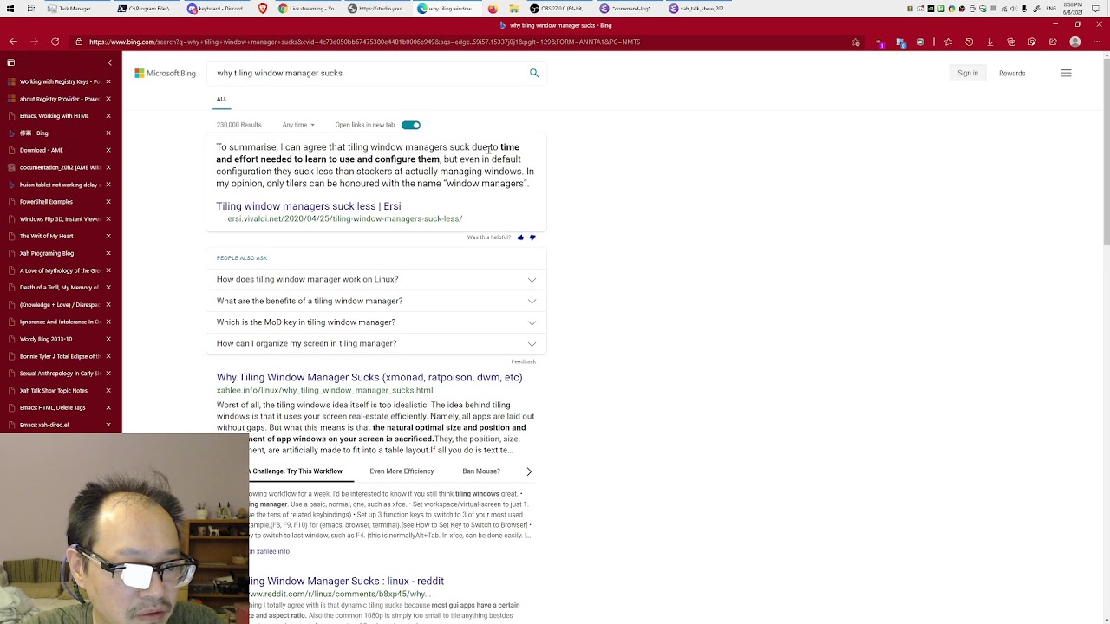This screenshot has height=624, width=1110.
Task: Click the Sign in button
Action: point(968,73)
